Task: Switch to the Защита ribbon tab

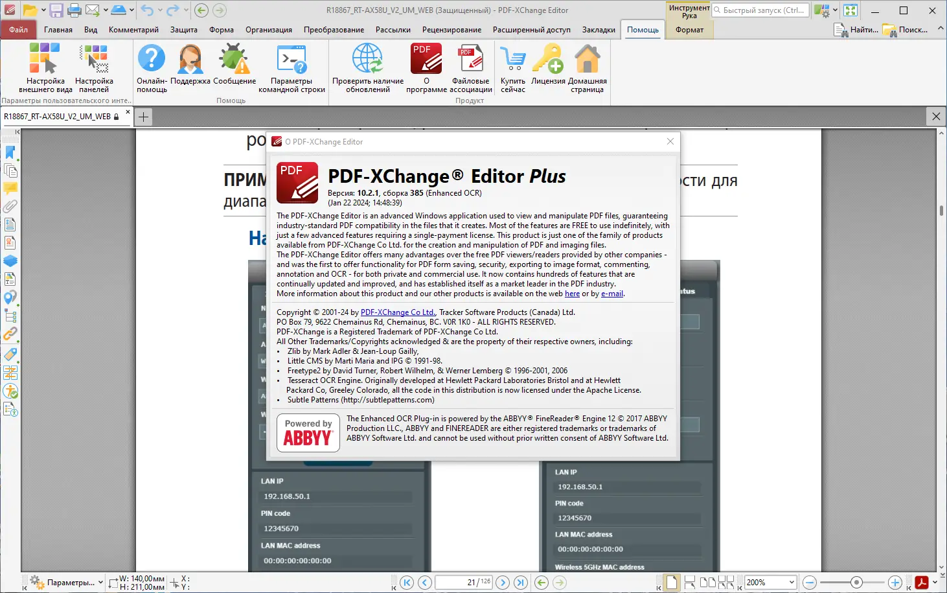Action: pyautogui.click(x=184, y=30)
